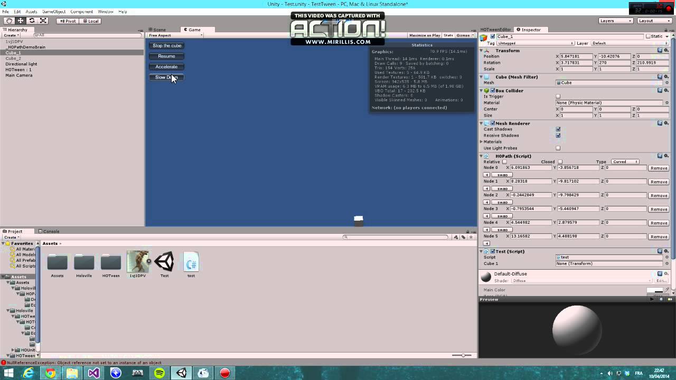Adjust the Project icon size slider
Screen dimensions: 676x380
[462, 355]
